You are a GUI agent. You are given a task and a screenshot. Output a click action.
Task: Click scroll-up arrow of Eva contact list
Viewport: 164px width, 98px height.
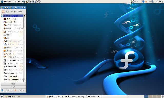tap(24, 16)
